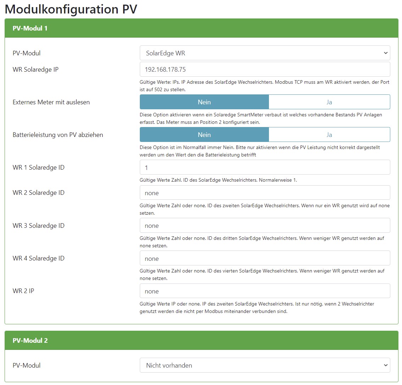Open the PV-Modul 2 type dropdown
The height and width of the screenshot is (385, 402).
click(265, 365)
